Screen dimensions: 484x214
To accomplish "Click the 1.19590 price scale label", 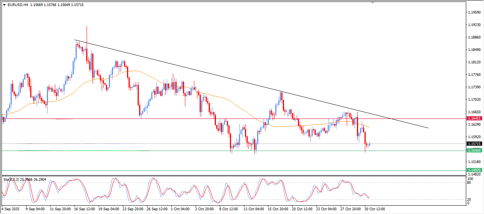I will (474, 12).
